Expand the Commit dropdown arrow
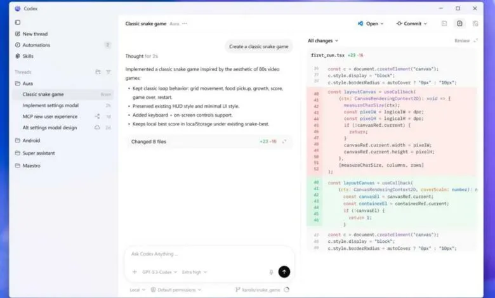This screenshot has width=495, height=298. 425,23
